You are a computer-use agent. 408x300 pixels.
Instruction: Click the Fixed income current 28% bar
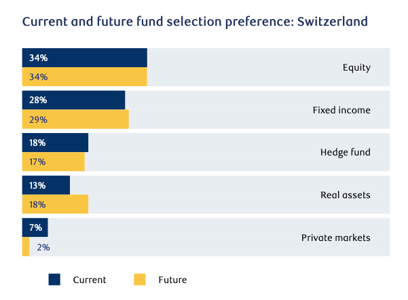point(73,100)
